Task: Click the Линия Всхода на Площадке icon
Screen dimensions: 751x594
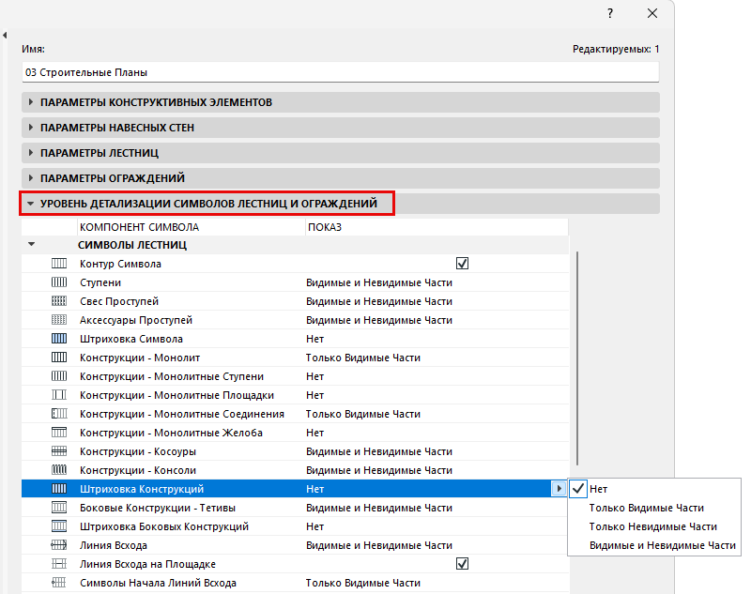Action: coord(59,563)
